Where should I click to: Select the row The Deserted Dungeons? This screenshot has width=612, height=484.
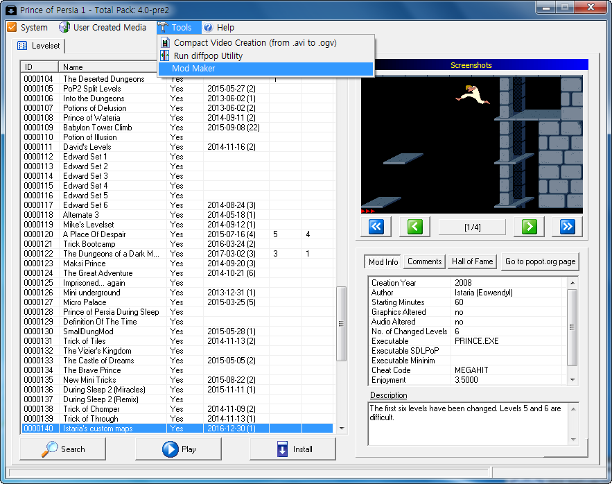[177, 79]
